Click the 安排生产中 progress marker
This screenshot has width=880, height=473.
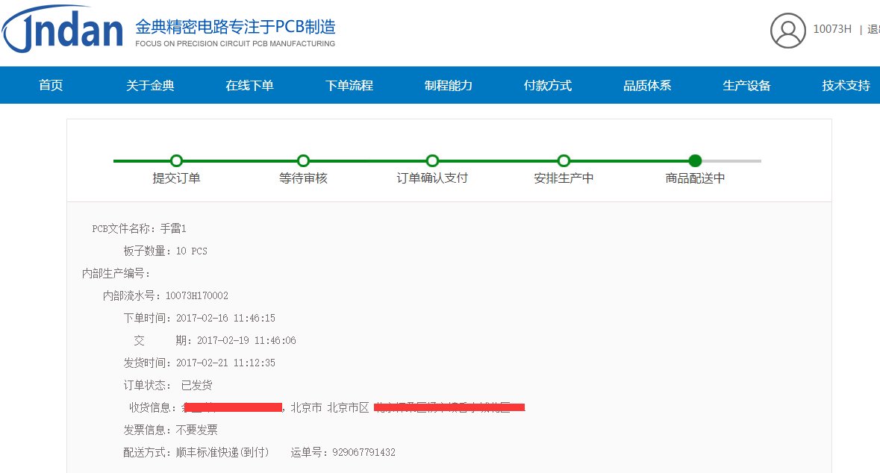click(564, 160)
